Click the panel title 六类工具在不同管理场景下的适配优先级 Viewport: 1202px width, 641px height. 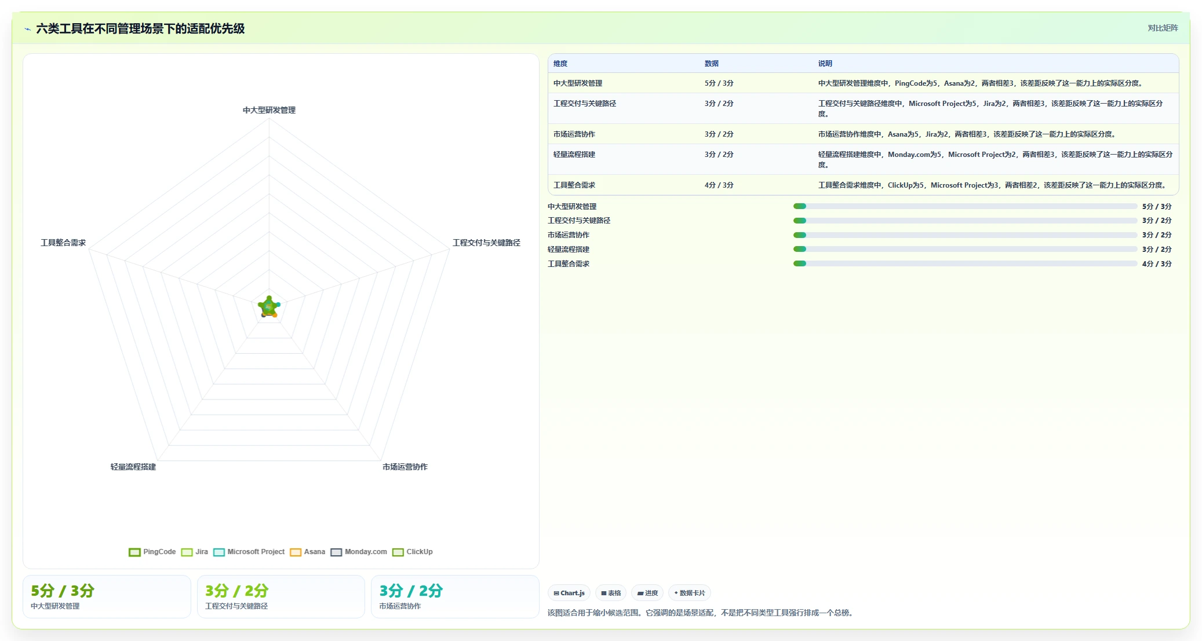pos(140,28)
